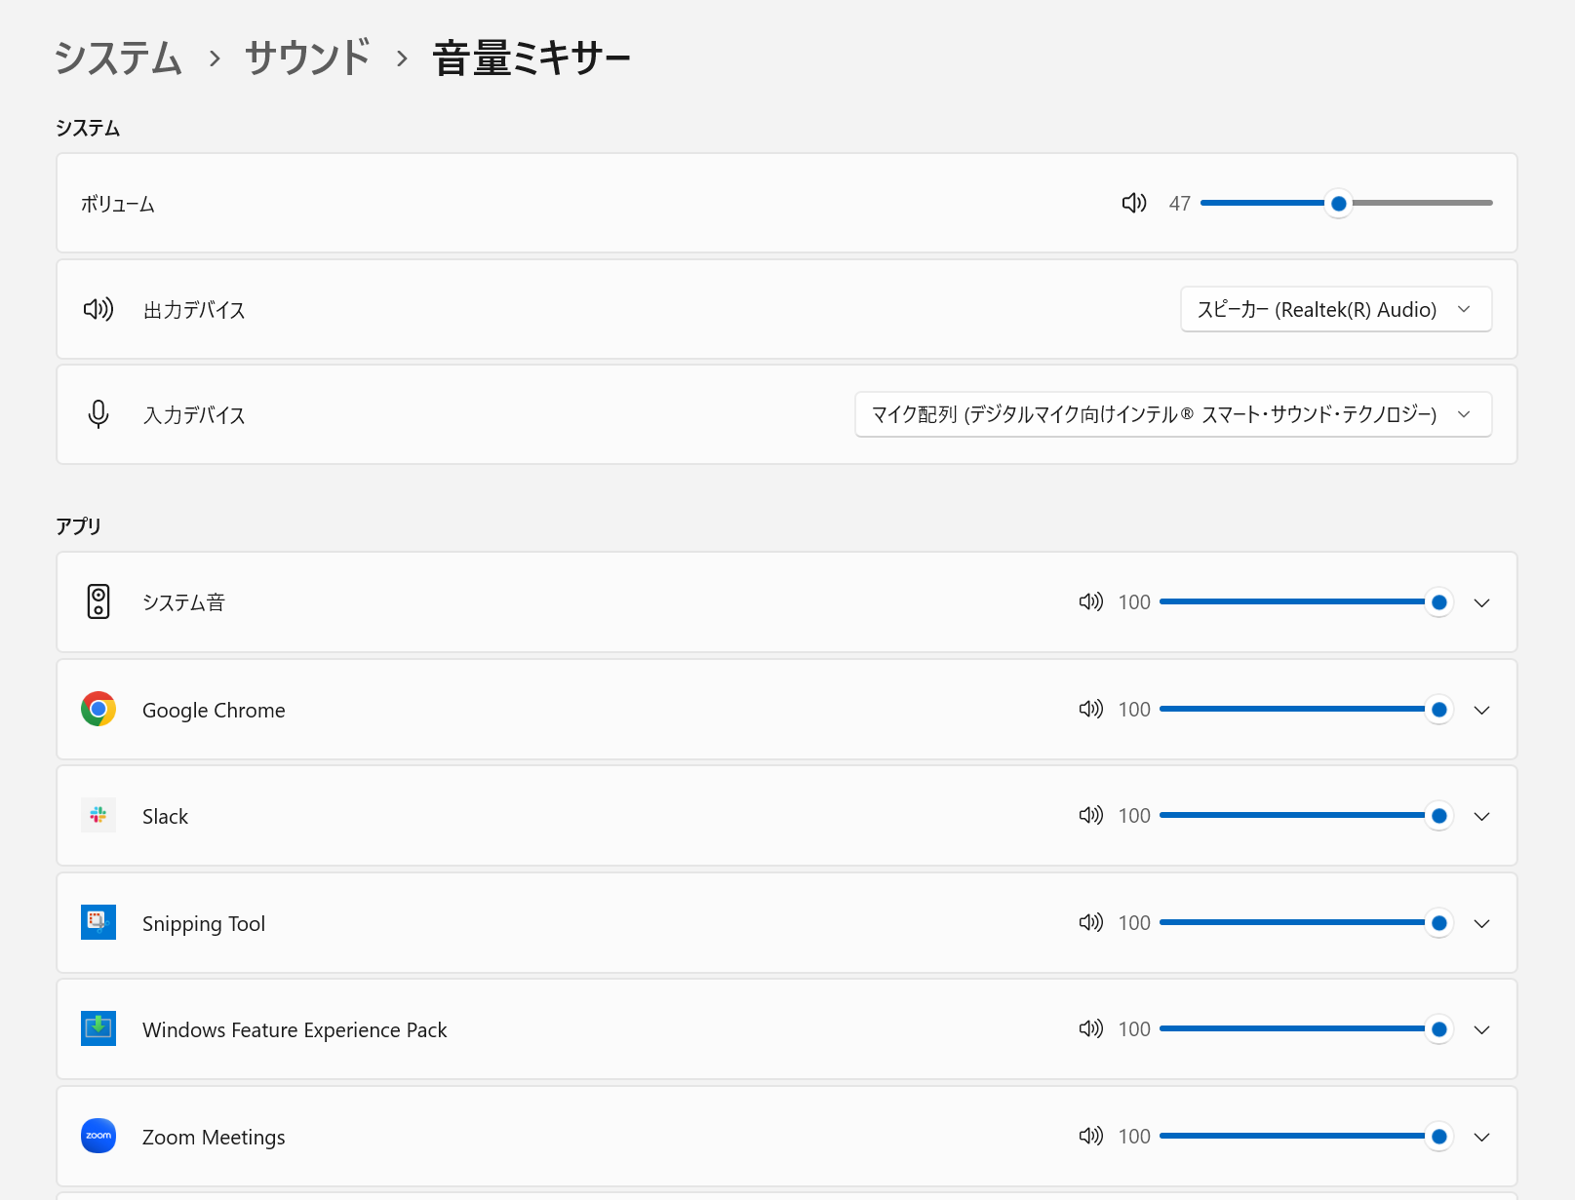The height and width of the screenshot is (1200, 1575).
Task: Expand the Slack row options chevron
Action: point(1481,816)
